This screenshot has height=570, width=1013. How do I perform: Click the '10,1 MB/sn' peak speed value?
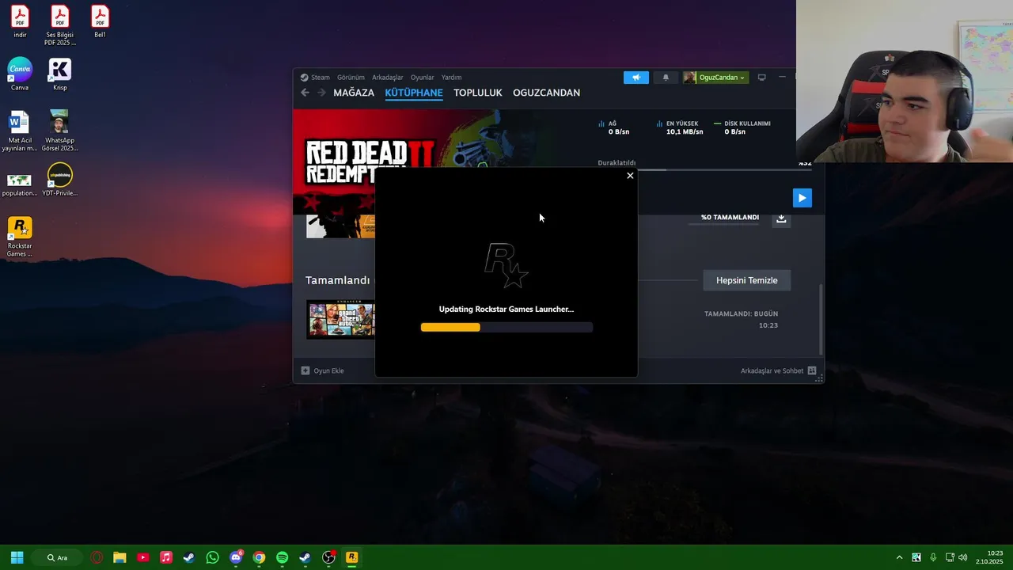(x=685, y=132)
